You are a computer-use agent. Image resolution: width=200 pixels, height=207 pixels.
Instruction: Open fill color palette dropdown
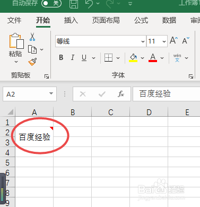[142, 58]
